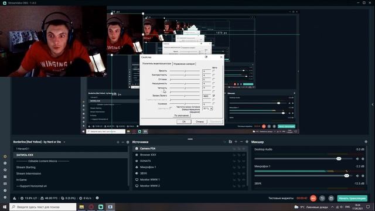The width and height of the screenshot is (375, 211).
Task: Open Desktop Audio settings gear
Action: [363, 159]
